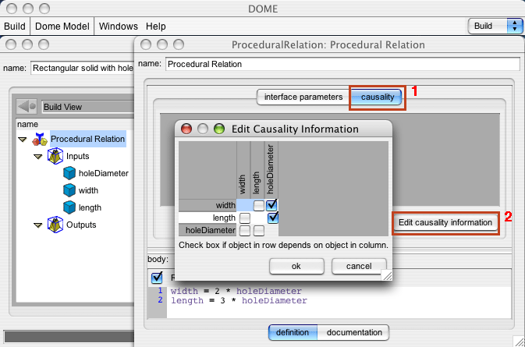Click the Inputs folder icon
Screen dimensions: 525x347
(x=55, y=156)
